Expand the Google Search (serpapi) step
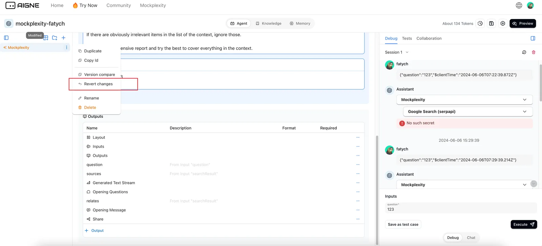The image size is (542, 246). (468, 112)
